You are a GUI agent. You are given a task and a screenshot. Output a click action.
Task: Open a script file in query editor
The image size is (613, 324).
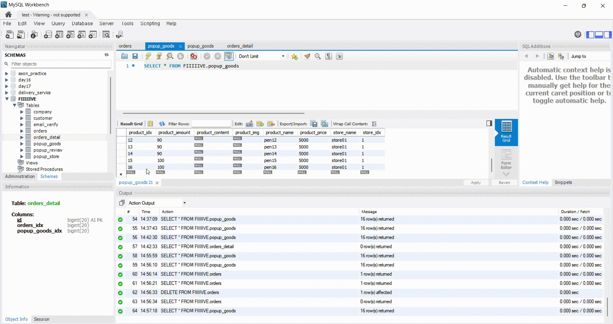pyautogui.click(x=125, y=56)
